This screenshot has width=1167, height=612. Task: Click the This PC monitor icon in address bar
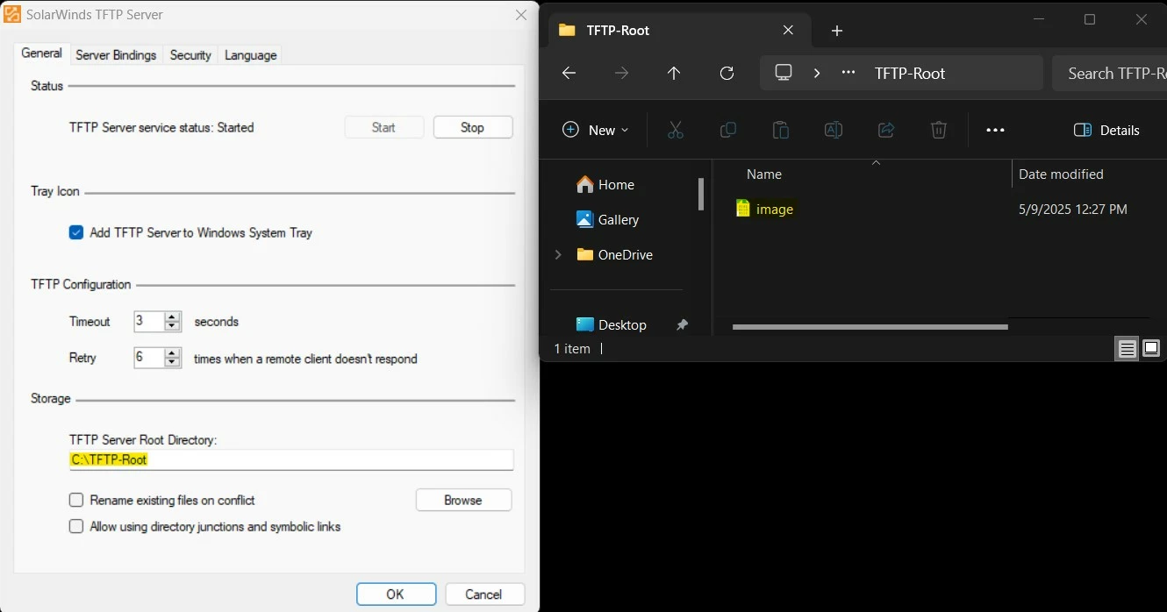[x=784, y=73]
